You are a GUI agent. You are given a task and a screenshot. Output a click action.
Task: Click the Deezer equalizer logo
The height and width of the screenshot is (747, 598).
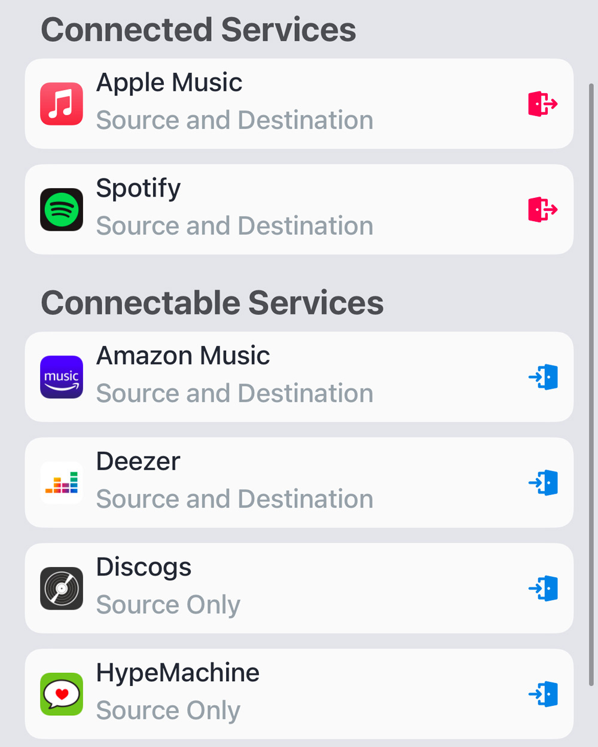[62, 483]
